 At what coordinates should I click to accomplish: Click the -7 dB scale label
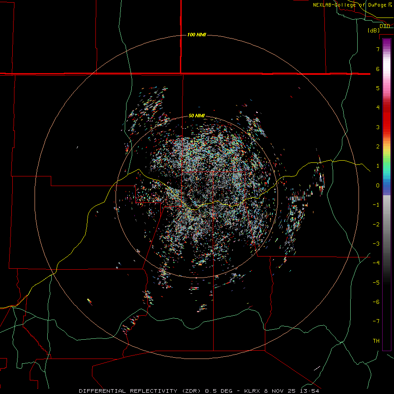[376, 321]
